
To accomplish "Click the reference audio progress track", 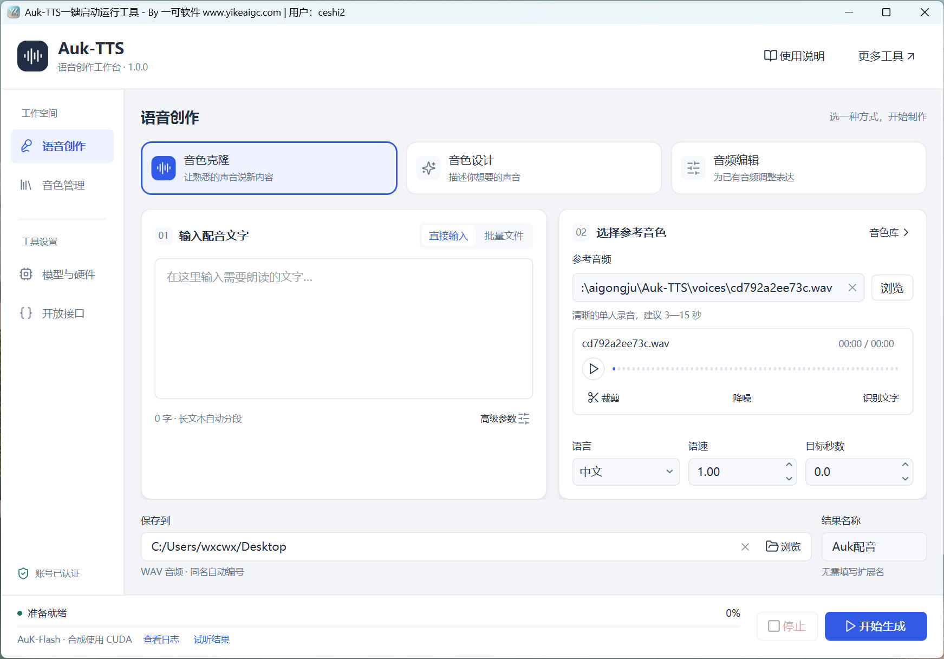I will (x=756, y=369).
